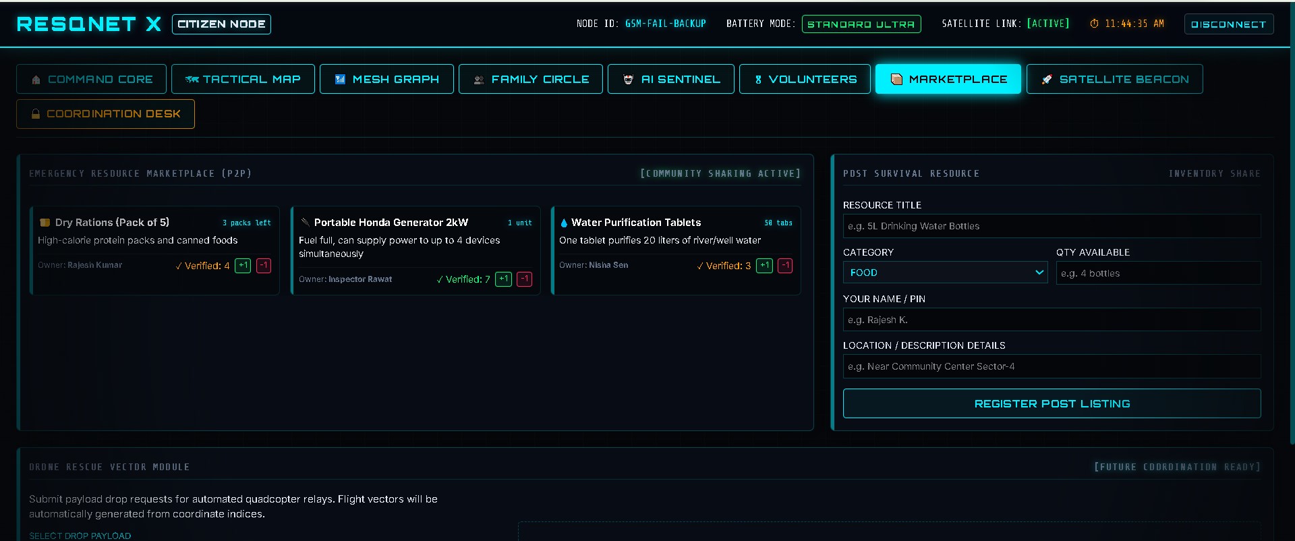The width and height of the screenshot is (1295, 541).
Task: Upvote +1 on Dry Rations listing
Action: [243, 266]
